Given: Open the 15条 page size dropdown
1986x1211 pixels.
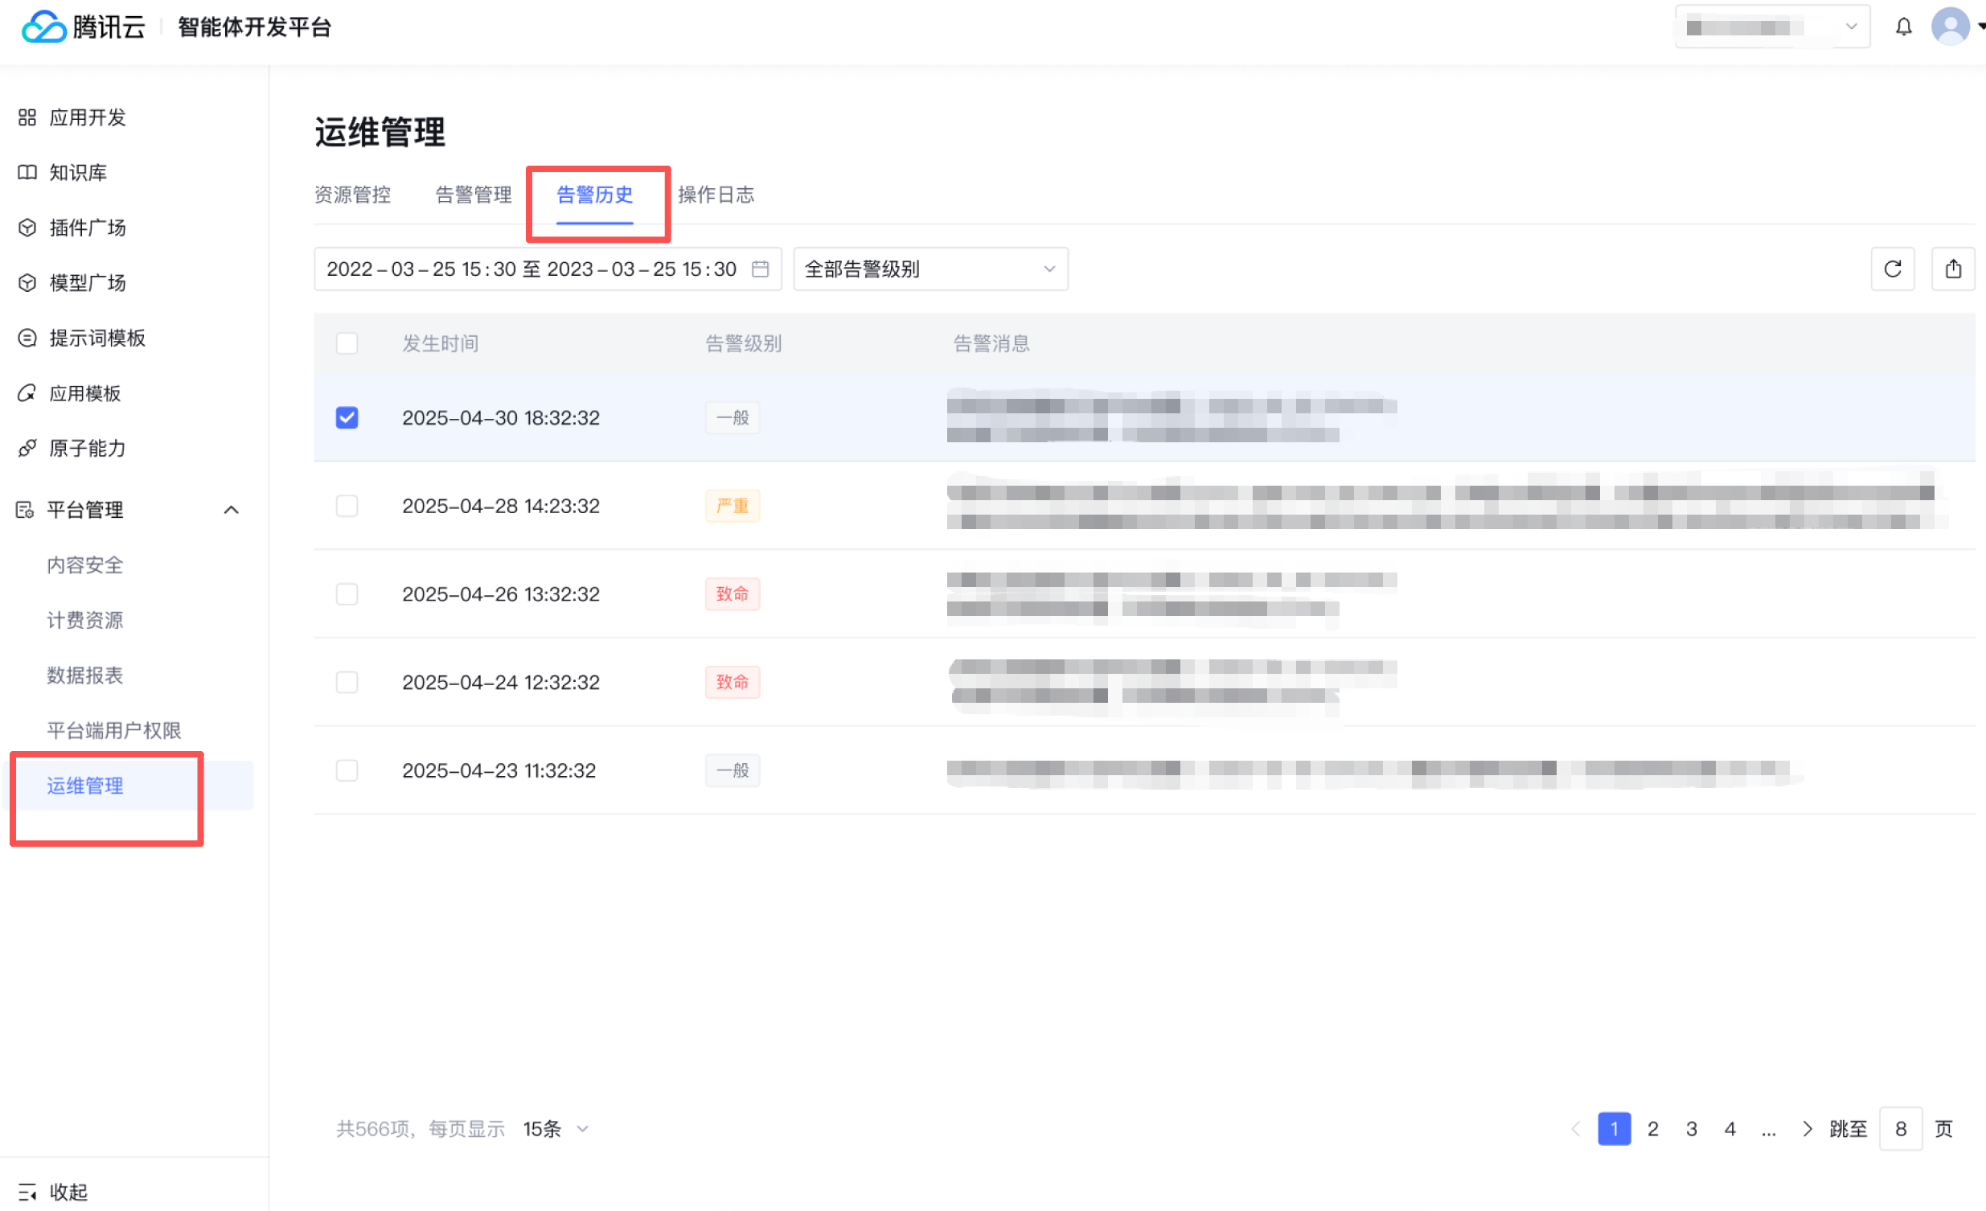Looking at the screenshot, I should (556, 1128).
